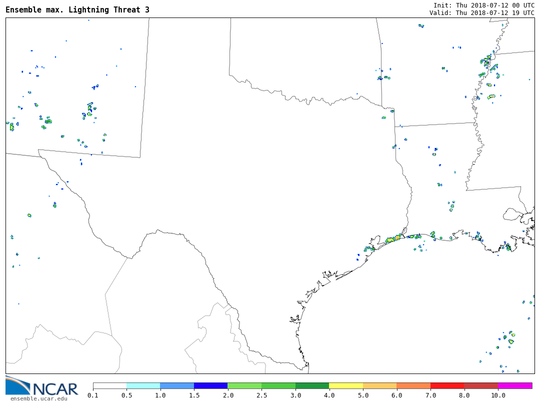Screen dimensions: 540x405
Task: Select the medium blue 1.0–1.5 legend swatch
Action: (x=177, y=385)
